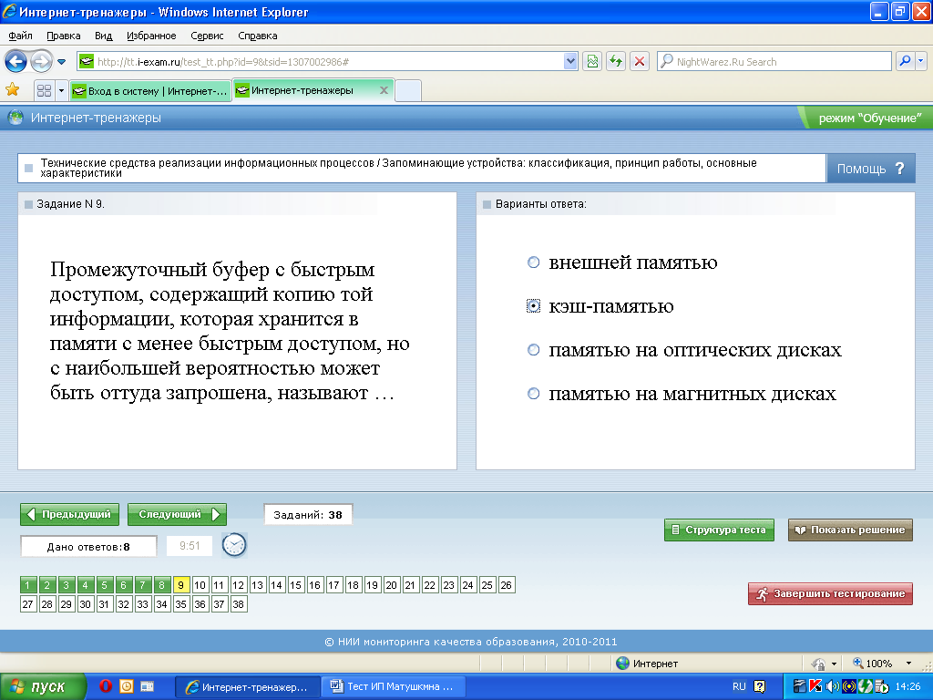Open the Windows пуск Start button
The width and height of the screenshot is (933, 700).
tap(42, 686)
